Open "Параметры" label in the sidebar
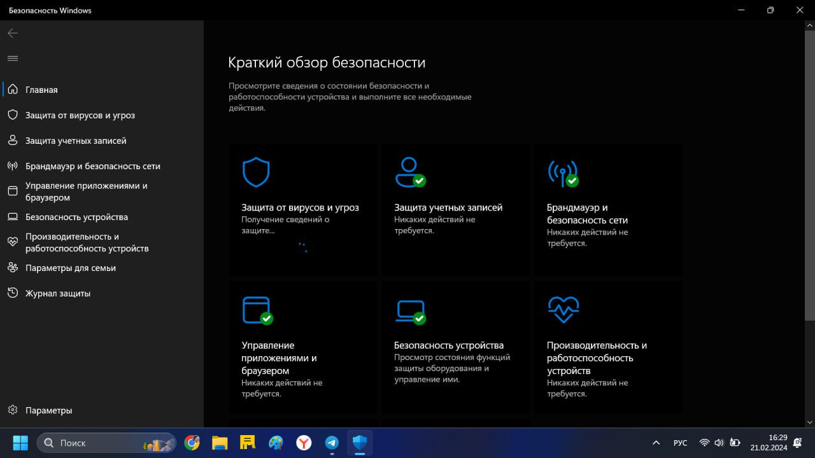815x458 pixels. coord(49,410)
